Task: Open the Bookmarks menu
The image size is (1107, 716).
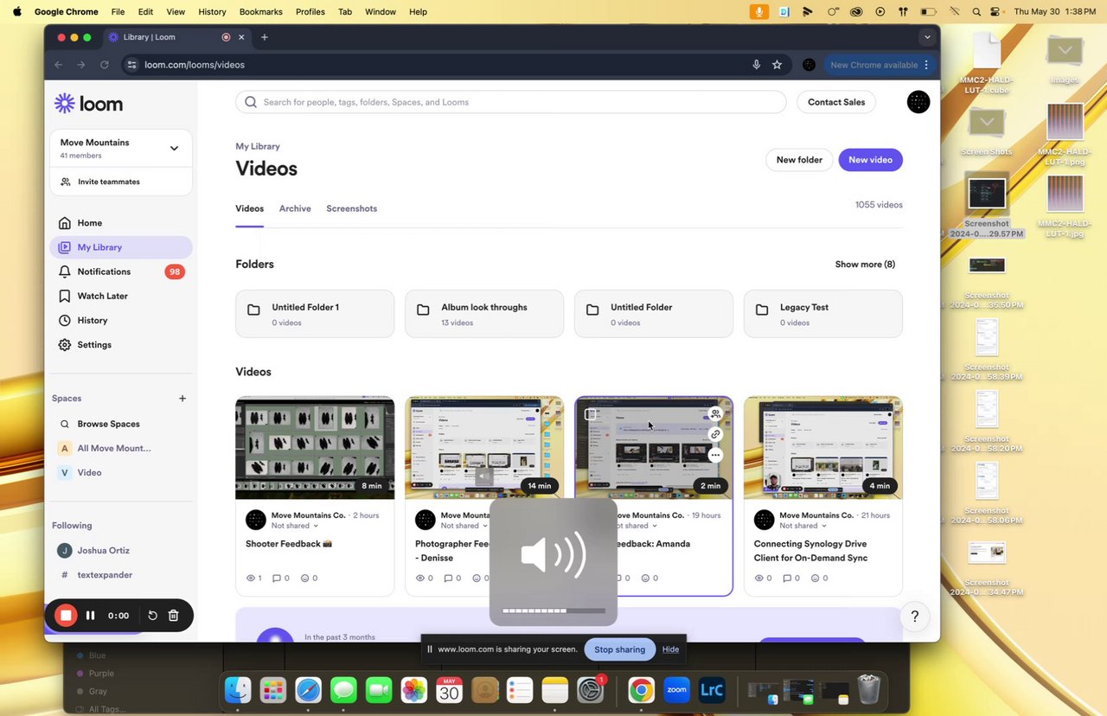Action: pos(259,12)
